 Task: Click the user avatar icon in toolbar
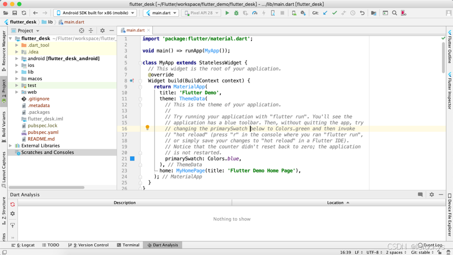(x=448, y=13)
